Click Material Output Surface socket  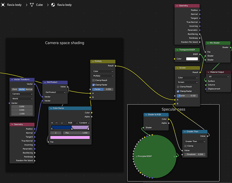point(206,81)
